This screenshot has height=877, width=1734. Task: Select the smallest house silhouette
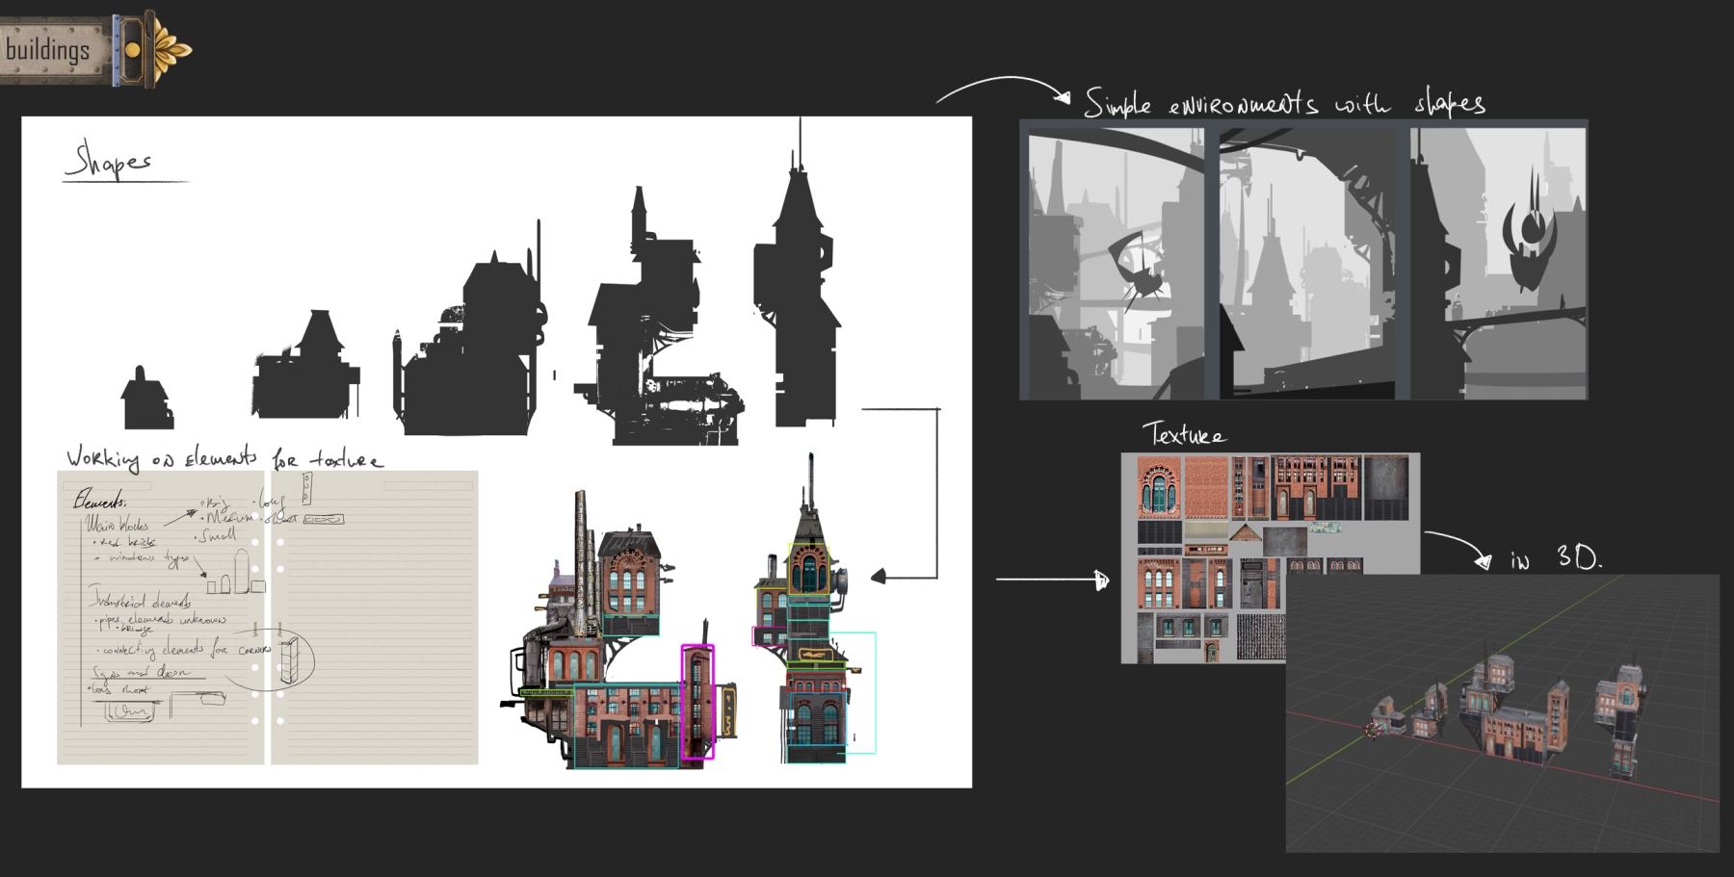click(145, 400)
